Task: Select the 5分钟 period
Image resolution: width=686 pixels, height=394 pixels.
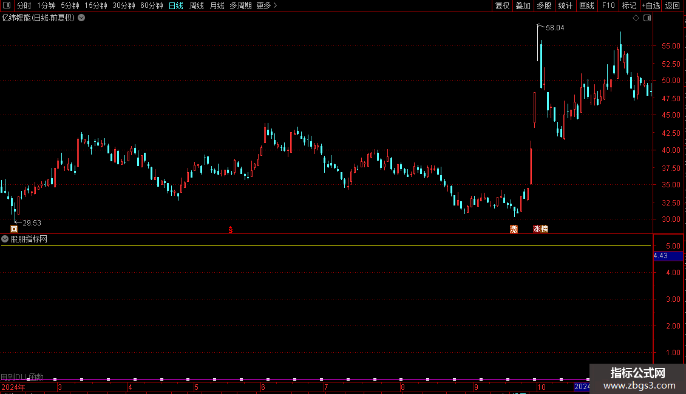Action: tap(70, 5)
